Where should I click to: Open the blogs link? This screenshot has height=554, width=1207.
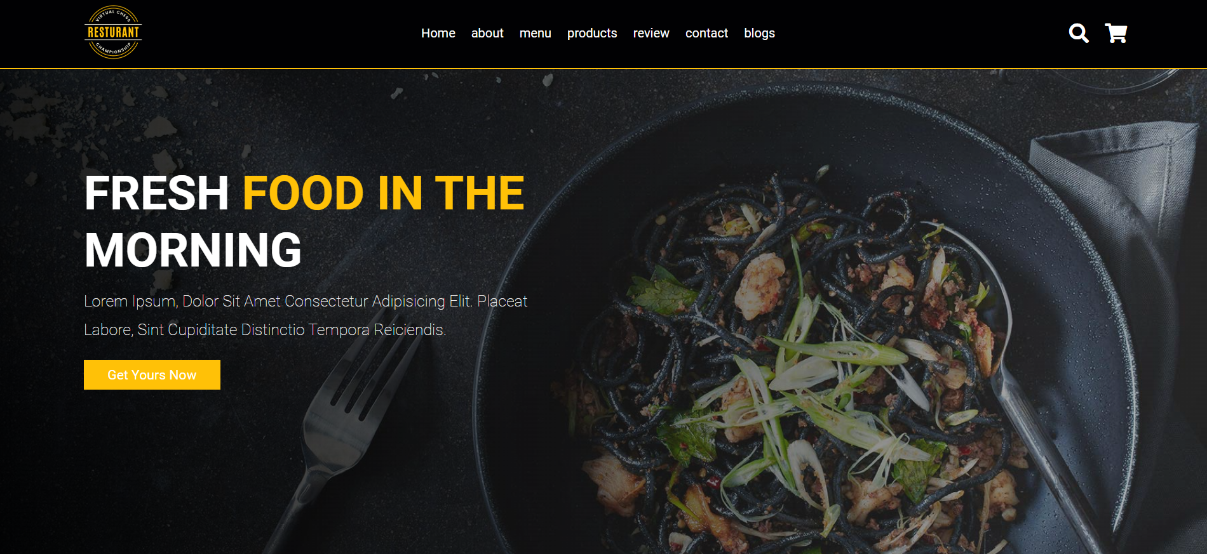pyautogui.click(x=760, y=33)
